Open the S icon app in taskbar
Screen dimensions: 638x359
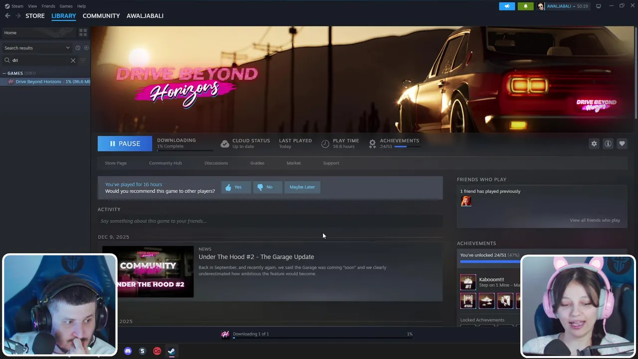tap(142, 351)
